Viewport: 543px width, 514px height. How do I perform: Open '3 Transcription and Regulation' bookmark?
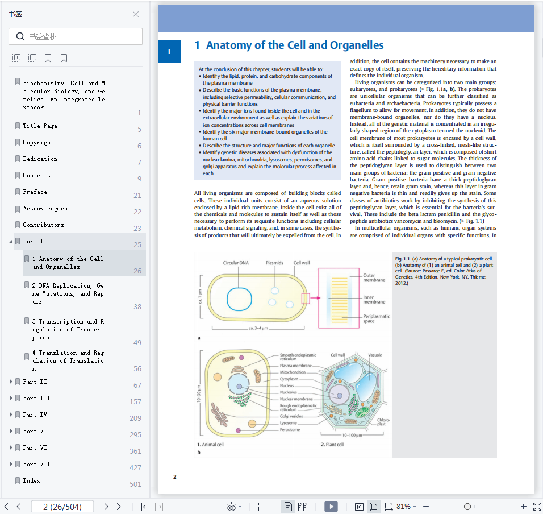tap(68, 329)
